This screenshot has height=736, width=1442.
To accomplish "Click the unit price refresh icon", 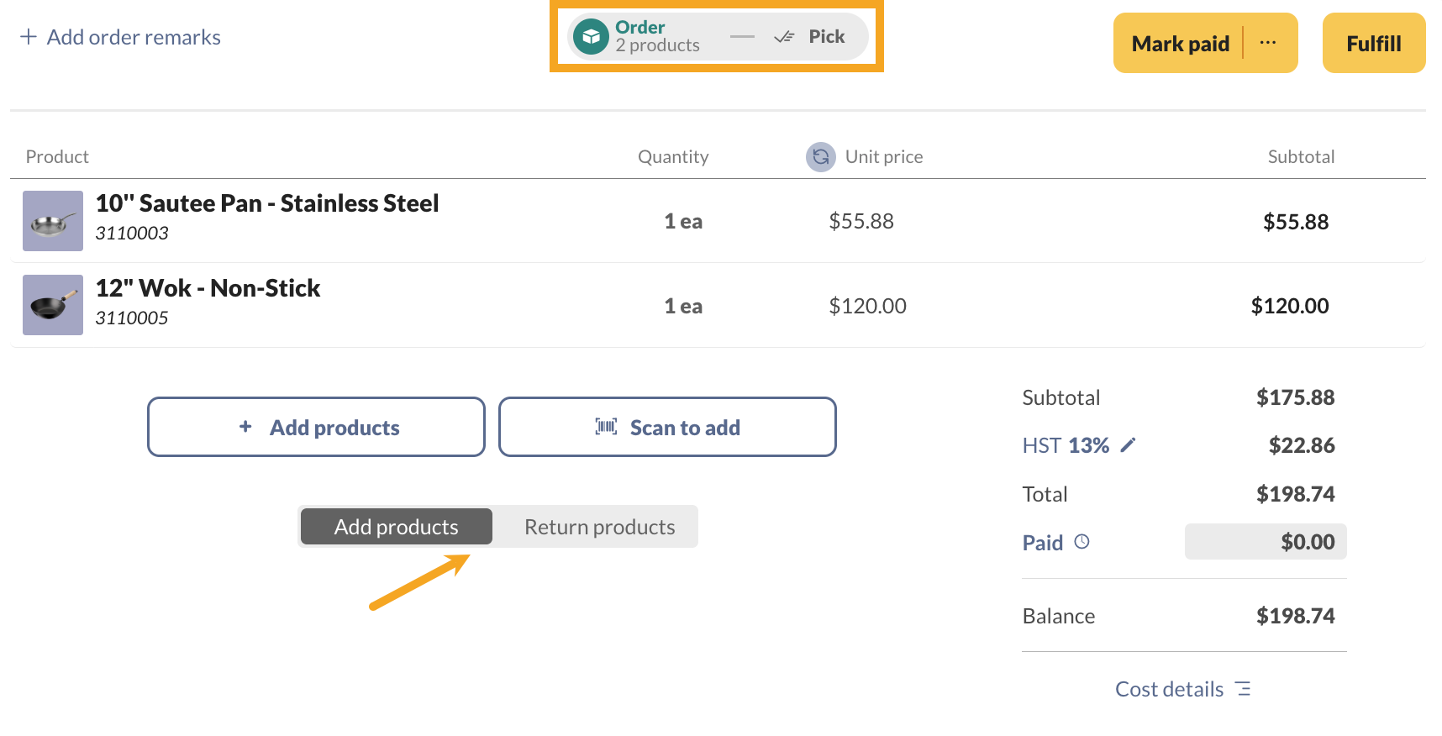I will (820, 157).
